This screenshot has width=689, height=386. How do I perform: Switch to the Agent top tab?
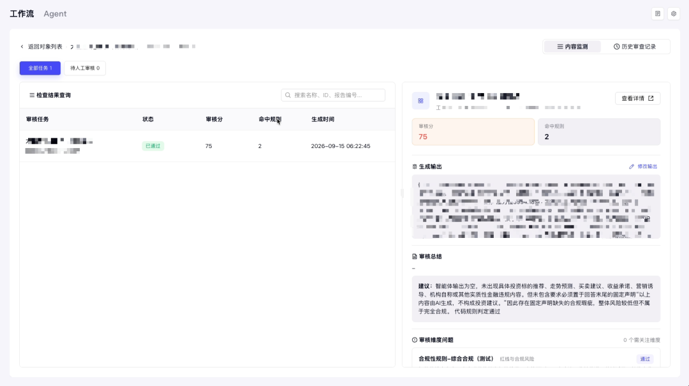(x=55, y=13)
